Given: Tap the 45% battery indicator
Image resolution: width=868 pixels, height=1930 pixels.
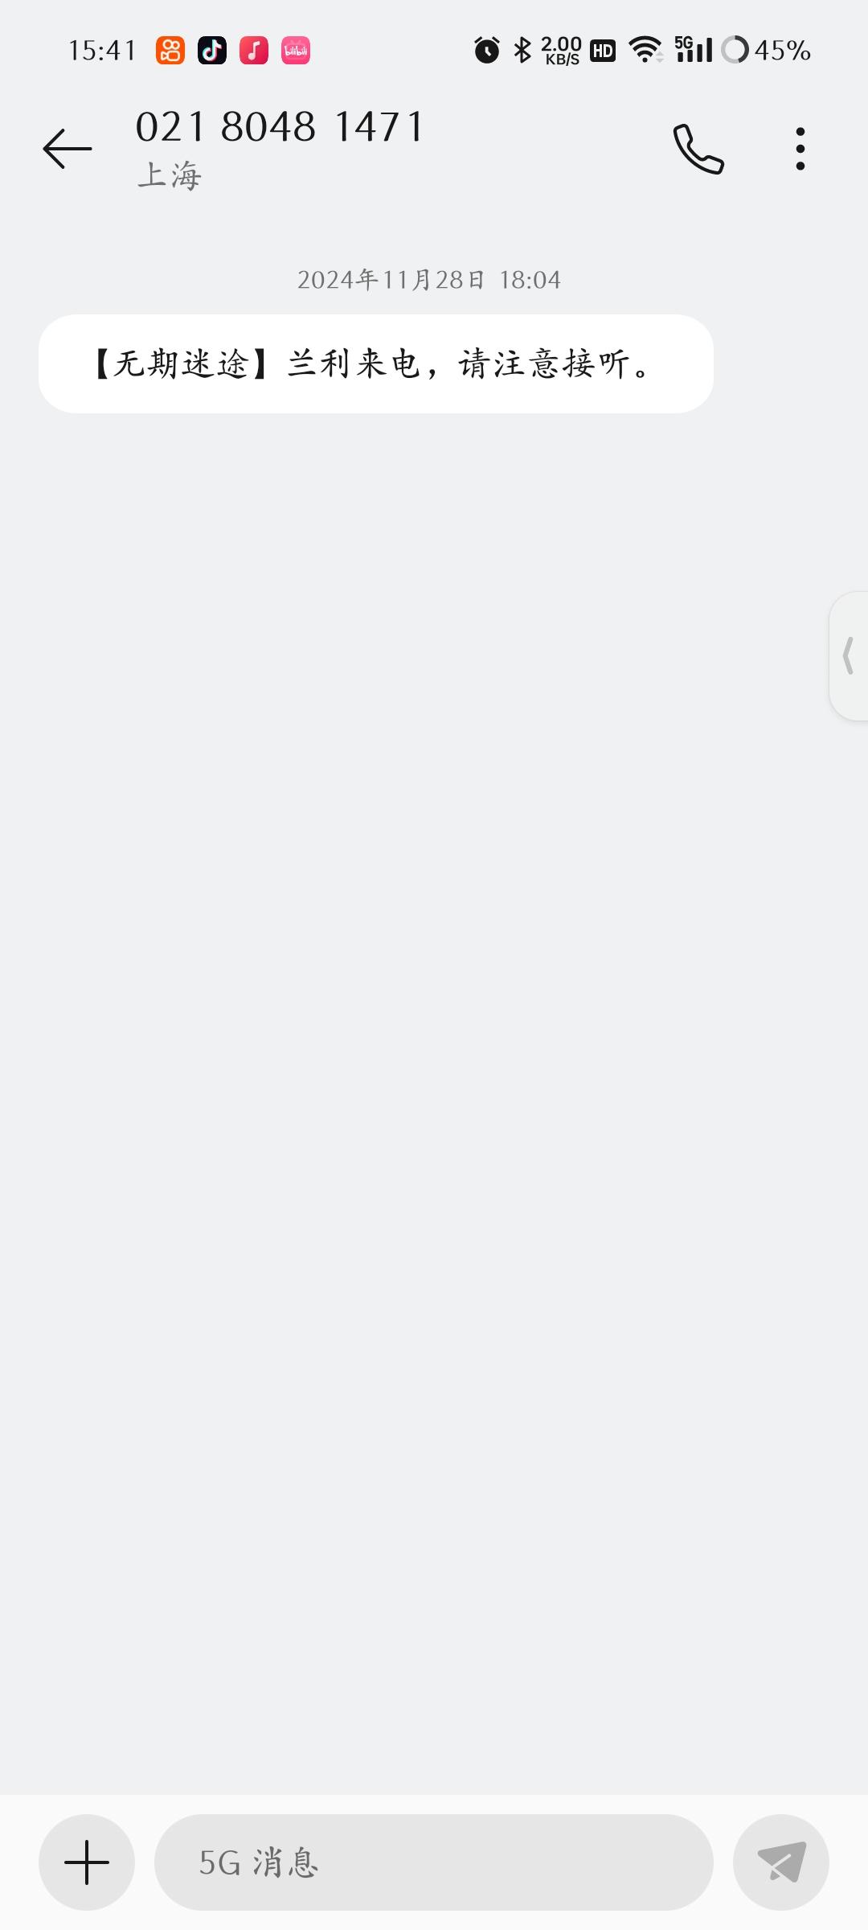Looking at the screenshot, I should [x=766, y=50].
